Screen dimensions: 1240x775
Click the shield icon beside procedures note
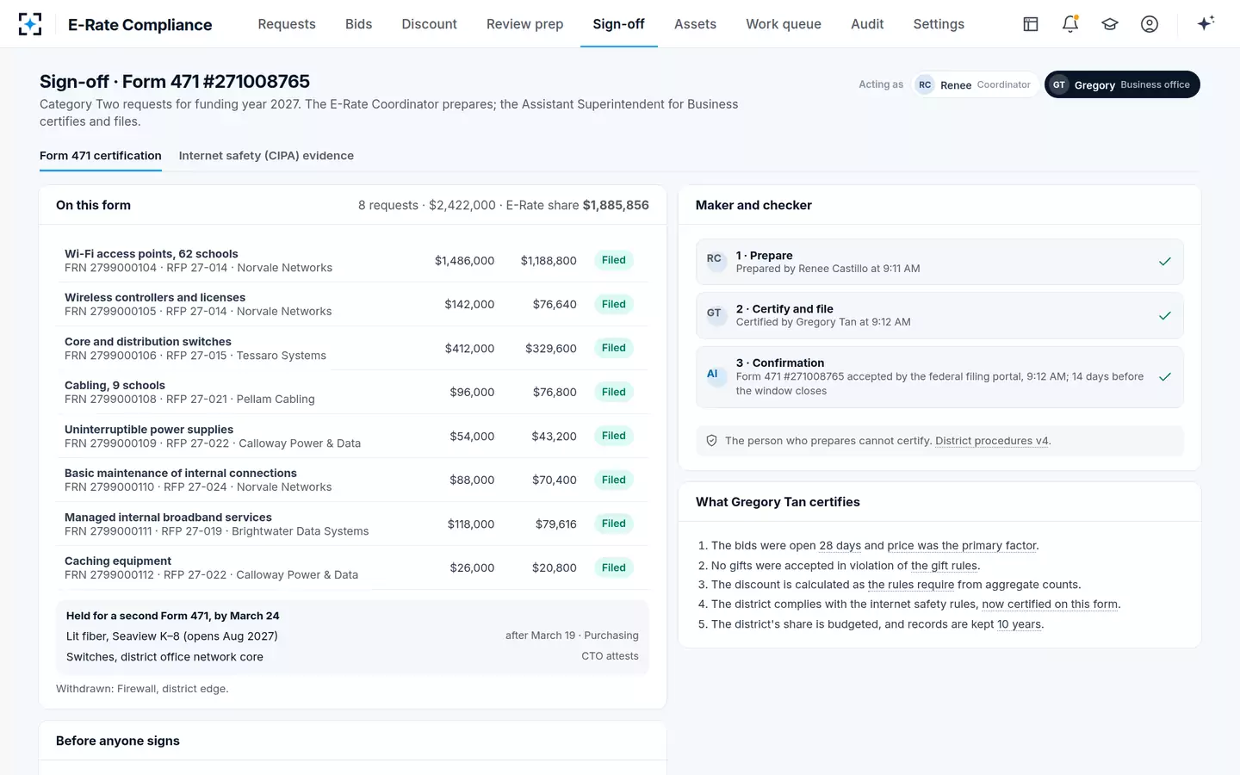pyautogui.click(x=712, y=441)
